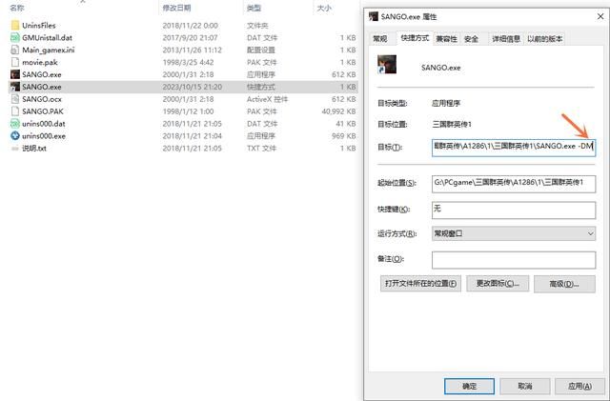Switch to the 常规 tab
This screenshot has width=610, height=401.
coord(380,39)
